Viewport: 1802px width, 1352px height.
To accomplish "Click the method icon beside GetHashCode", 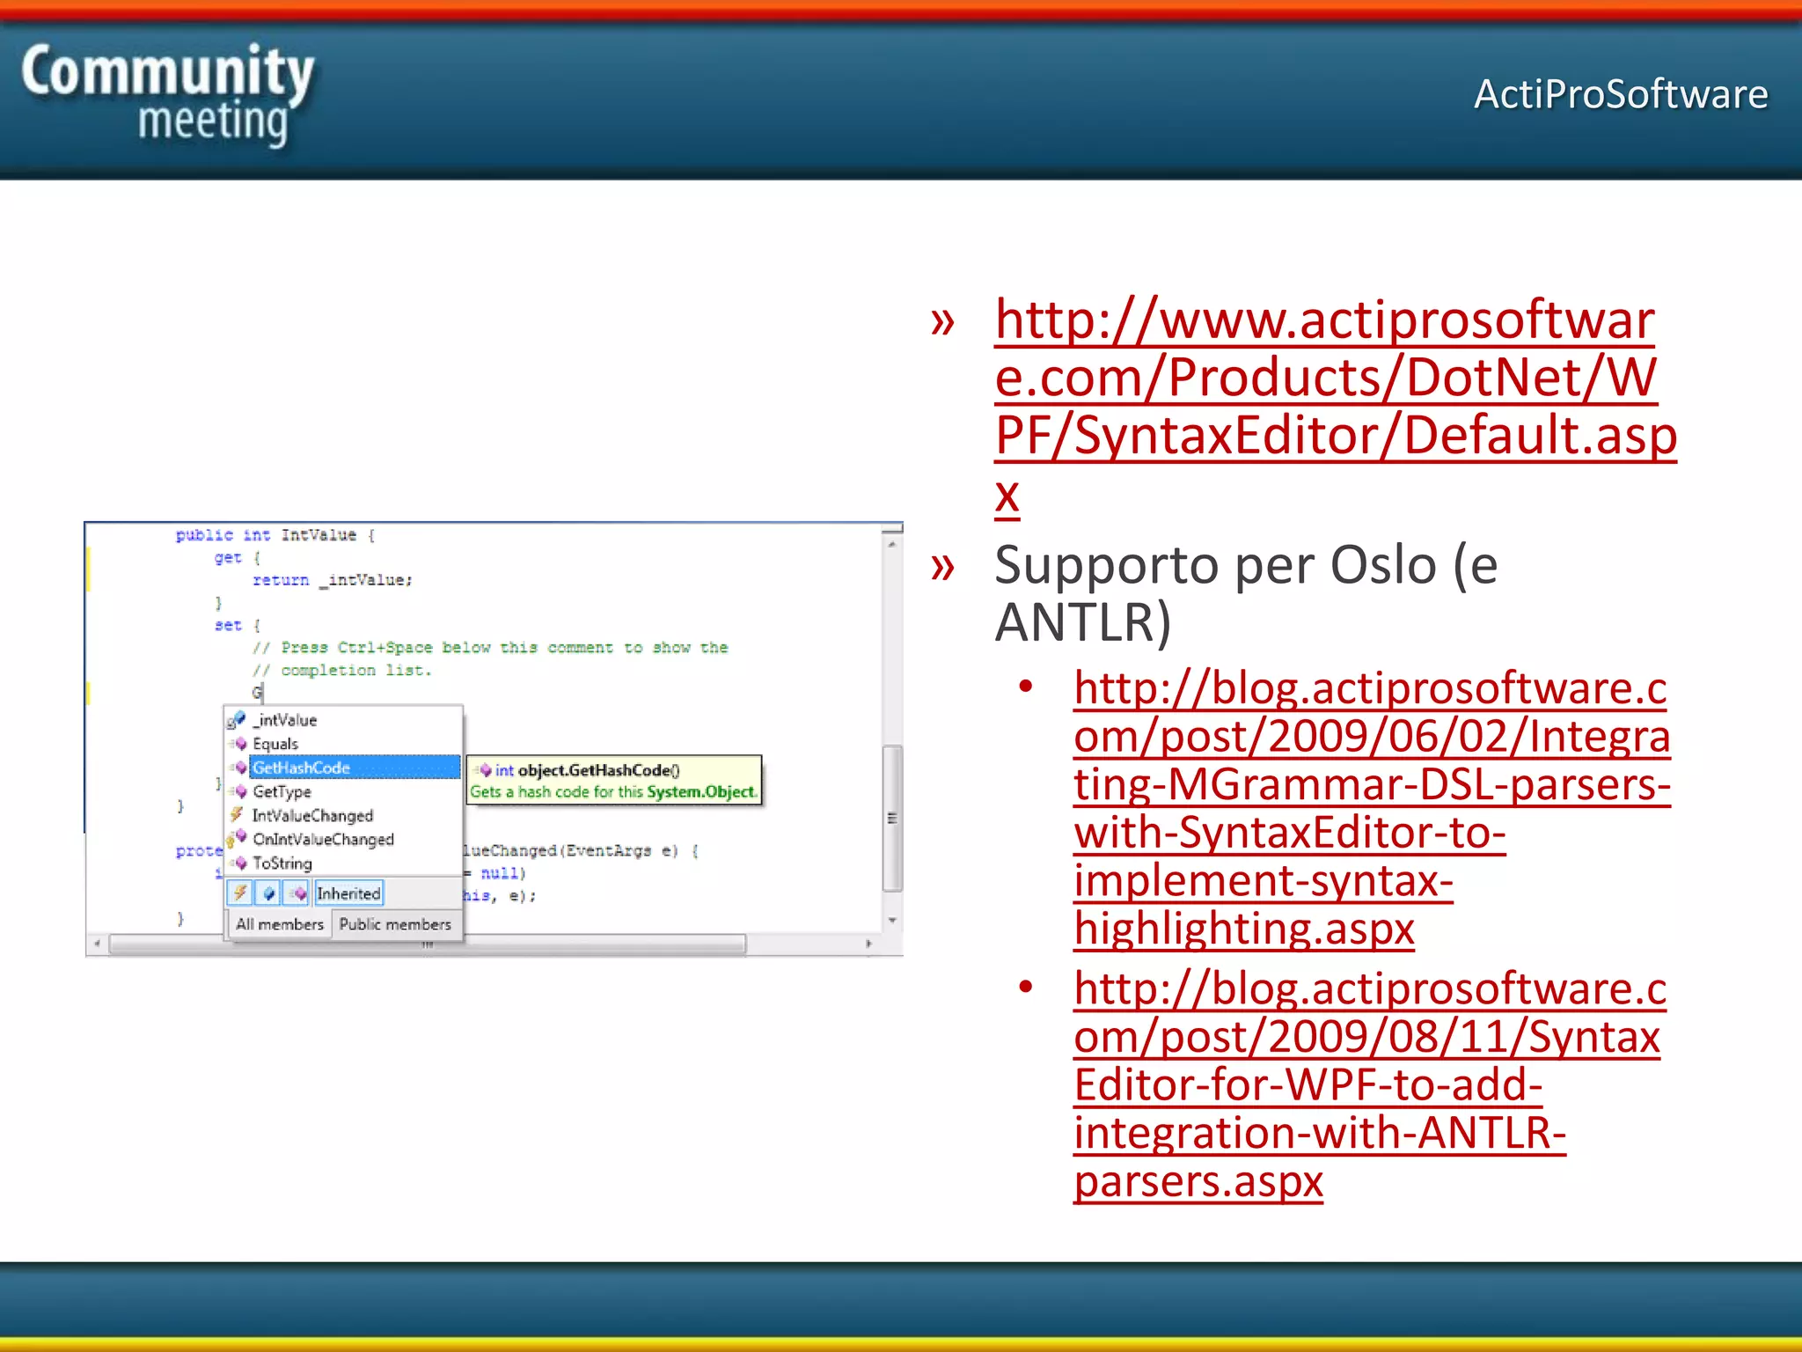I will tap(238, 768).
